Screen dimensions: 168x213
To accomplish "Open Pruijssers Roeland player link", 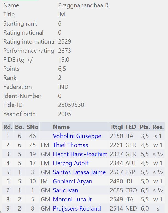I will point(77,209).
